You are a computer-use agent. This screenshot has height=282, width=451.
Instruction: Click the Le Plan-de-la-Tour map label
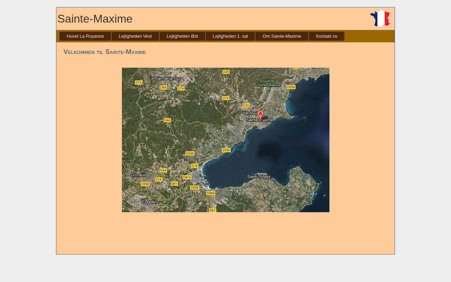click(165, 79)
